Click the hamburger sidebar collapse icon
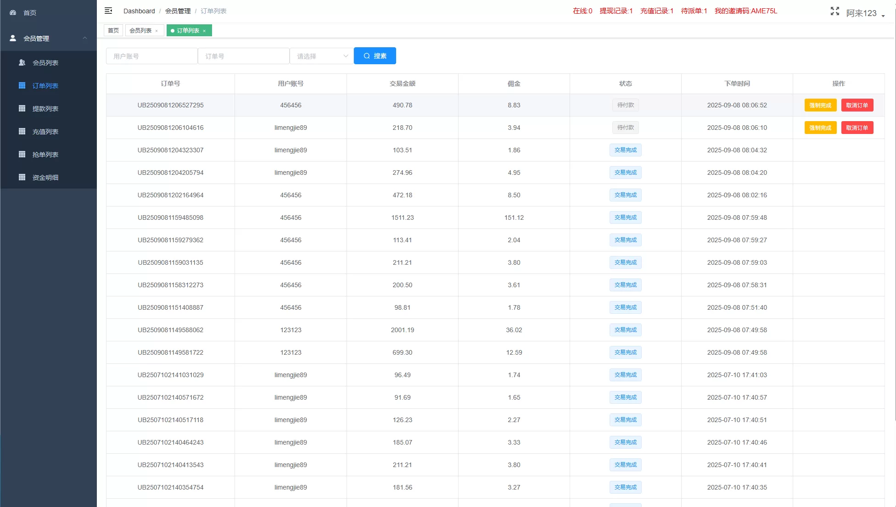The image size is (896, 507). [108, 11]
